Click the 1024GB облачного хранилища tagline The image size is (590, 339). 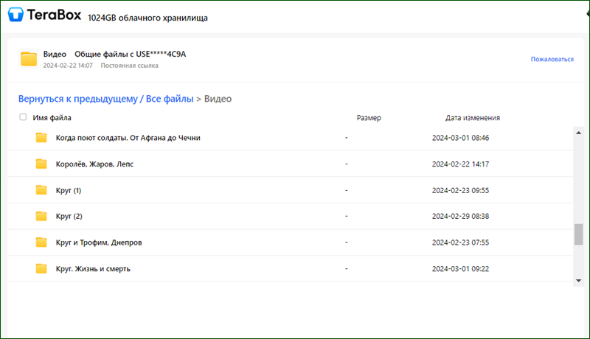[x=147, y=18]
